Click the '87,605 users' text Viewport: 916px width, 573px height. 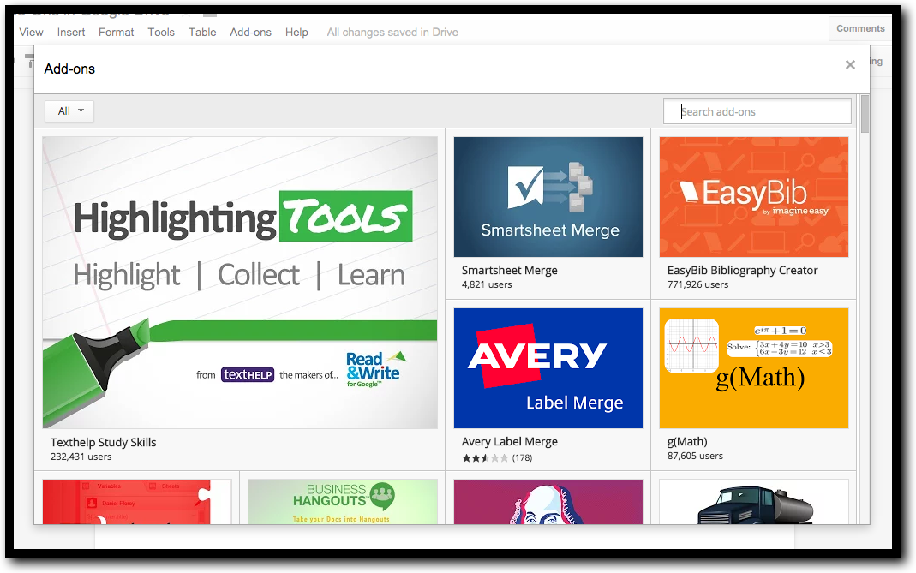(695, 456)
